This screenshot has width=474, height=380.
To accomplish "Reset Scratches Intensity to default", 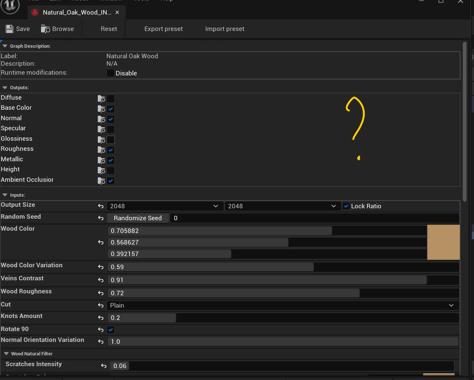I will (104, 366).
